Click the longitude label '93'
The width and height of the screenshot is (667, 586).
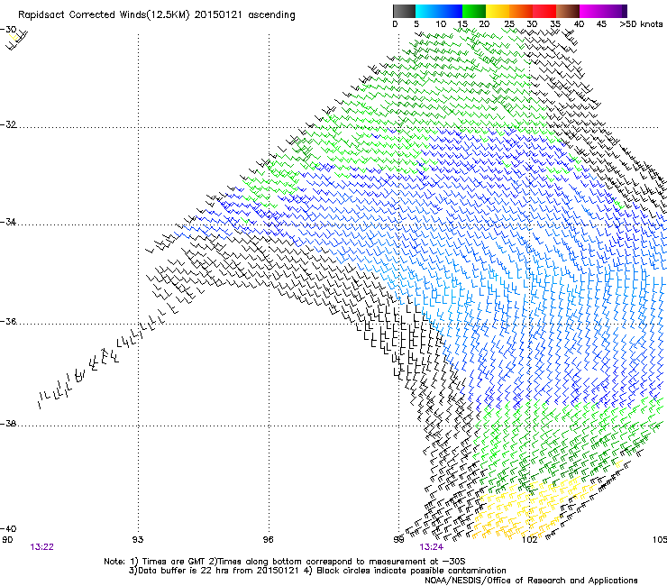138,540
